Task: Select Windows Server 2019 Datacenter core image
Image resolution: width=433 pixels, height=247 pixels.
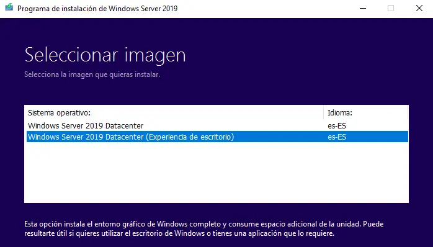Action: pos(217,126)
